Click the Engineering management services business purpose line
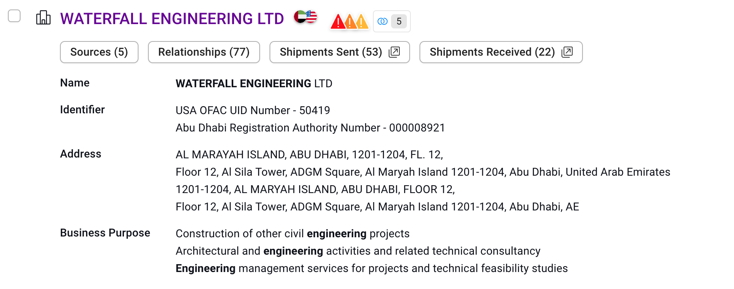 tap(371, 268)
